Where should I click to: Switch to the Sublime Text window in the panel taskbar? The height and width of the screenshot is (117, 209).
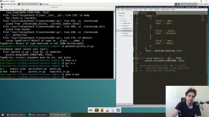click(x=28, y=4)
